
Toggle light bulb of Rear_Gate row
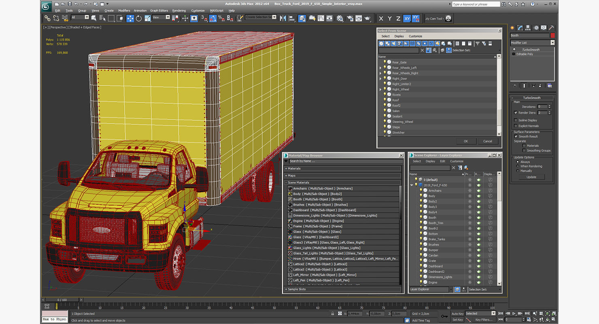[385, 62]
